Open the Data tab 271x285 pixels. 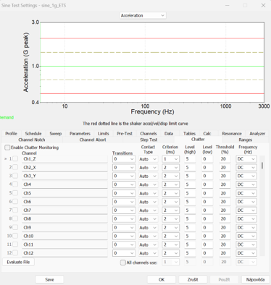pyautogui.click(x=169, y=134)
